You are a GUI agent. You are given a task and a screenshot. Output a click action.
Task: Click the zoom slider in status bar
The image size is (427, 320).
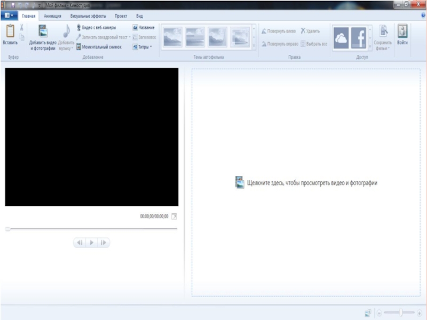pos(399,313)
